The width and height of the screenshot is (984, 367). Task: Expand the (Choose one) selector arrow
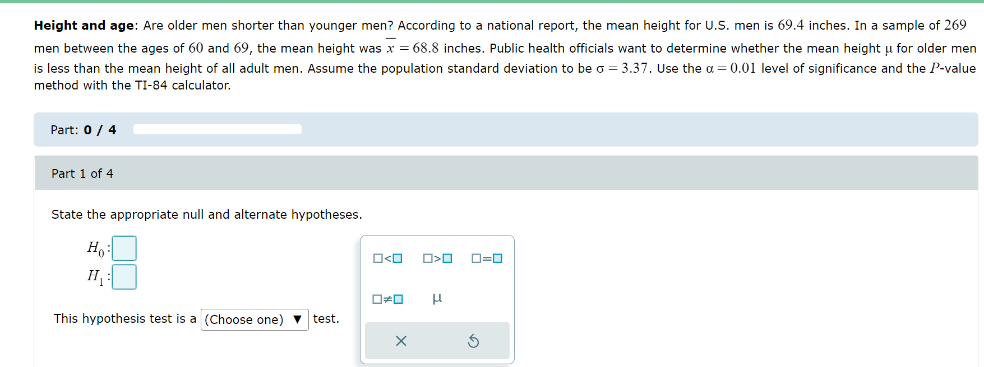pyautogui.click(x=298, y=319)
